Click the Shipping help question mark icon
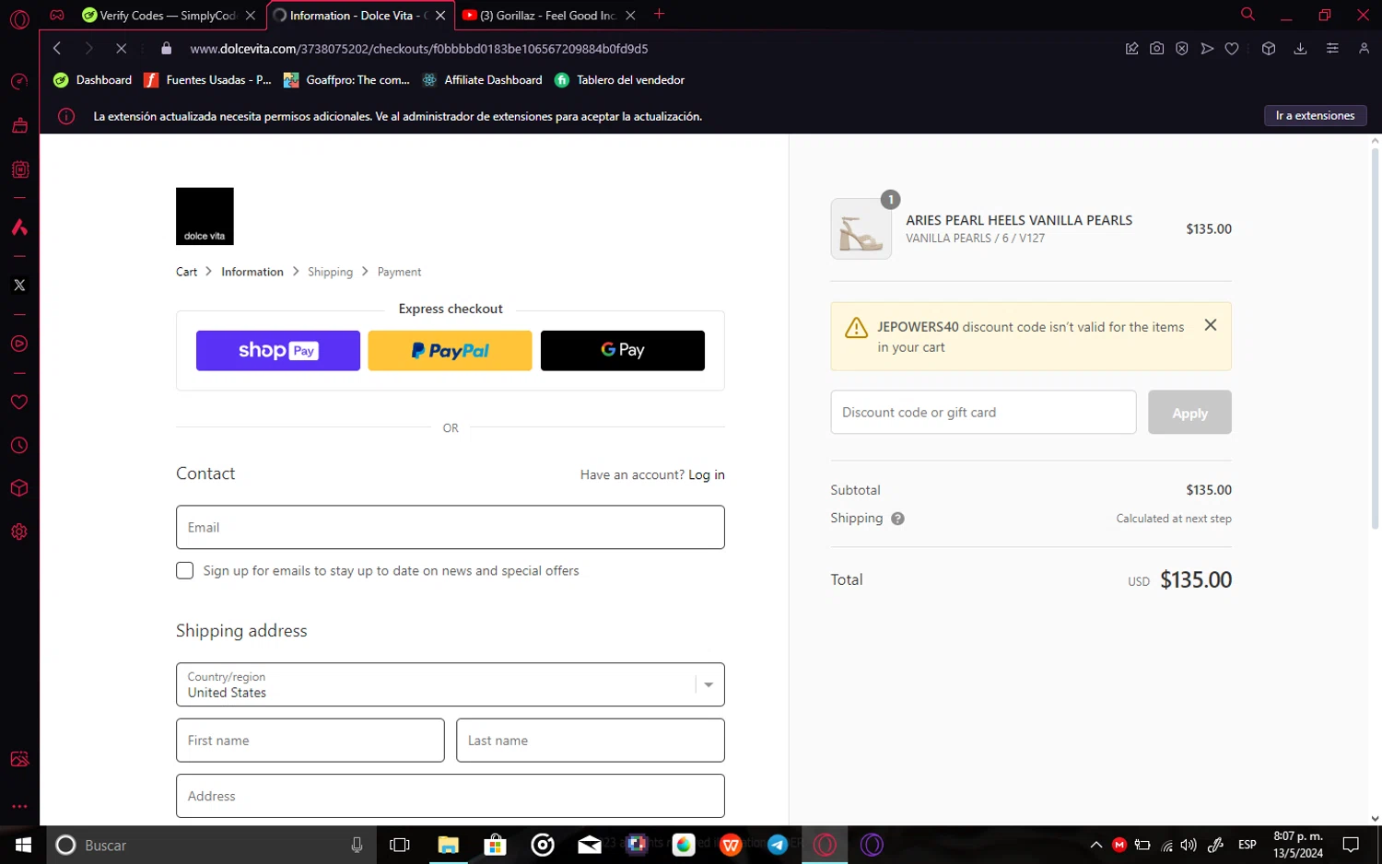1382x864 pixels. (x=897, y=519)
